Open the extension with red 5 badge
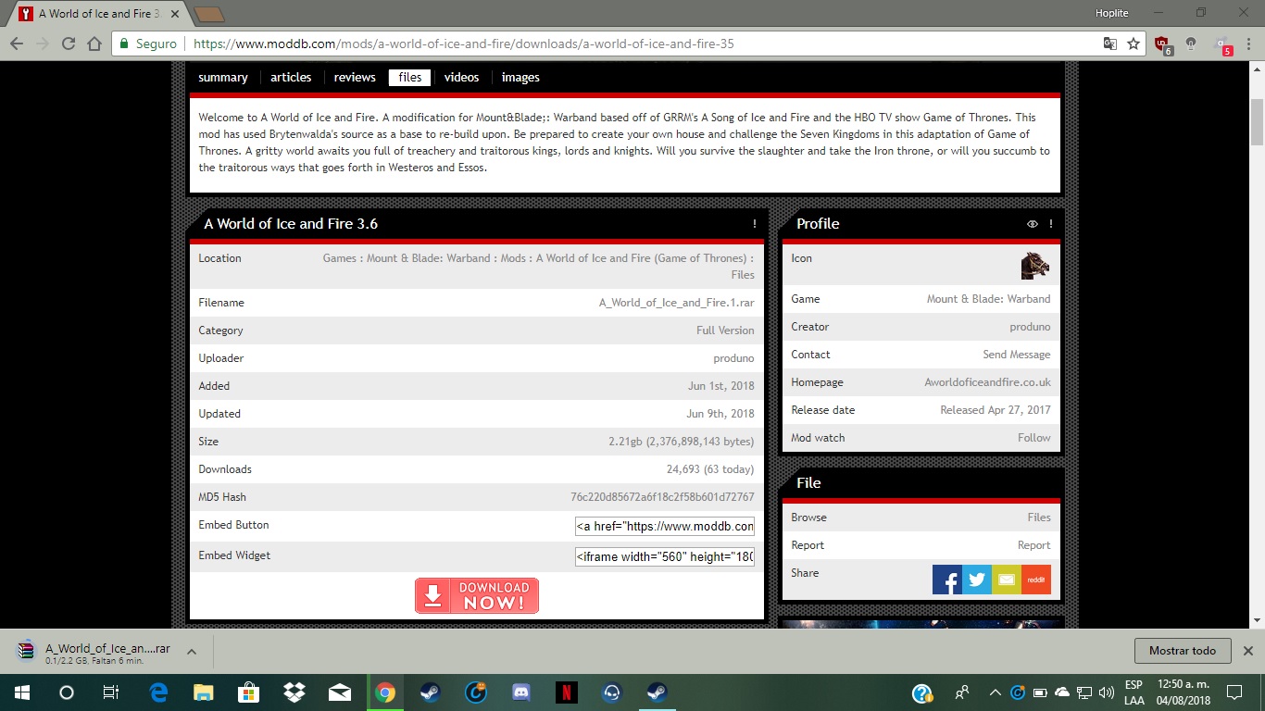 point(1222,44)
